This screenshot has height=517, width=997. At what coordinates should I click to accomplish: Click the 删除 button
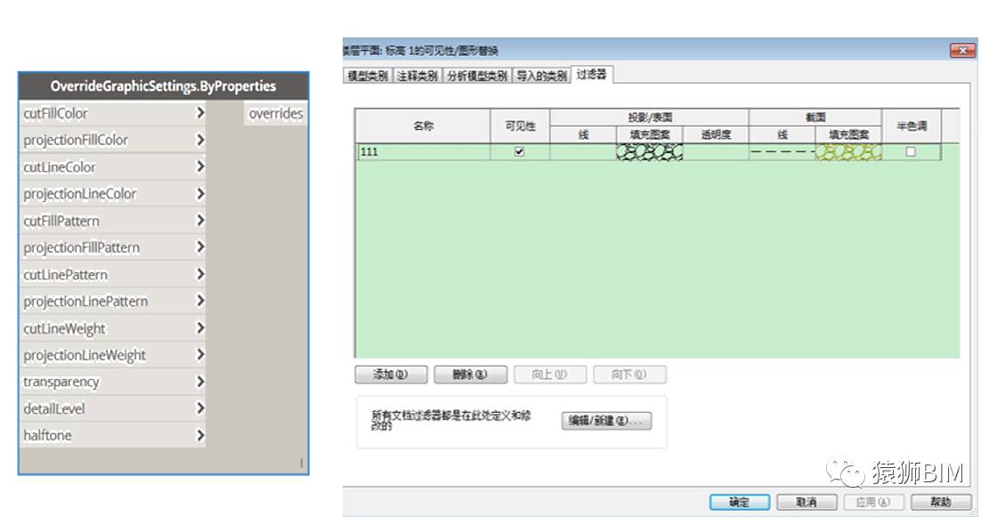pos(471,375)
